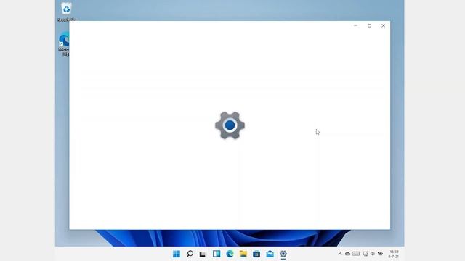465x261 pixels.
Task: Click Settings gear icon on taskbar
Action: pyautogui.click(x=283, y=254)
